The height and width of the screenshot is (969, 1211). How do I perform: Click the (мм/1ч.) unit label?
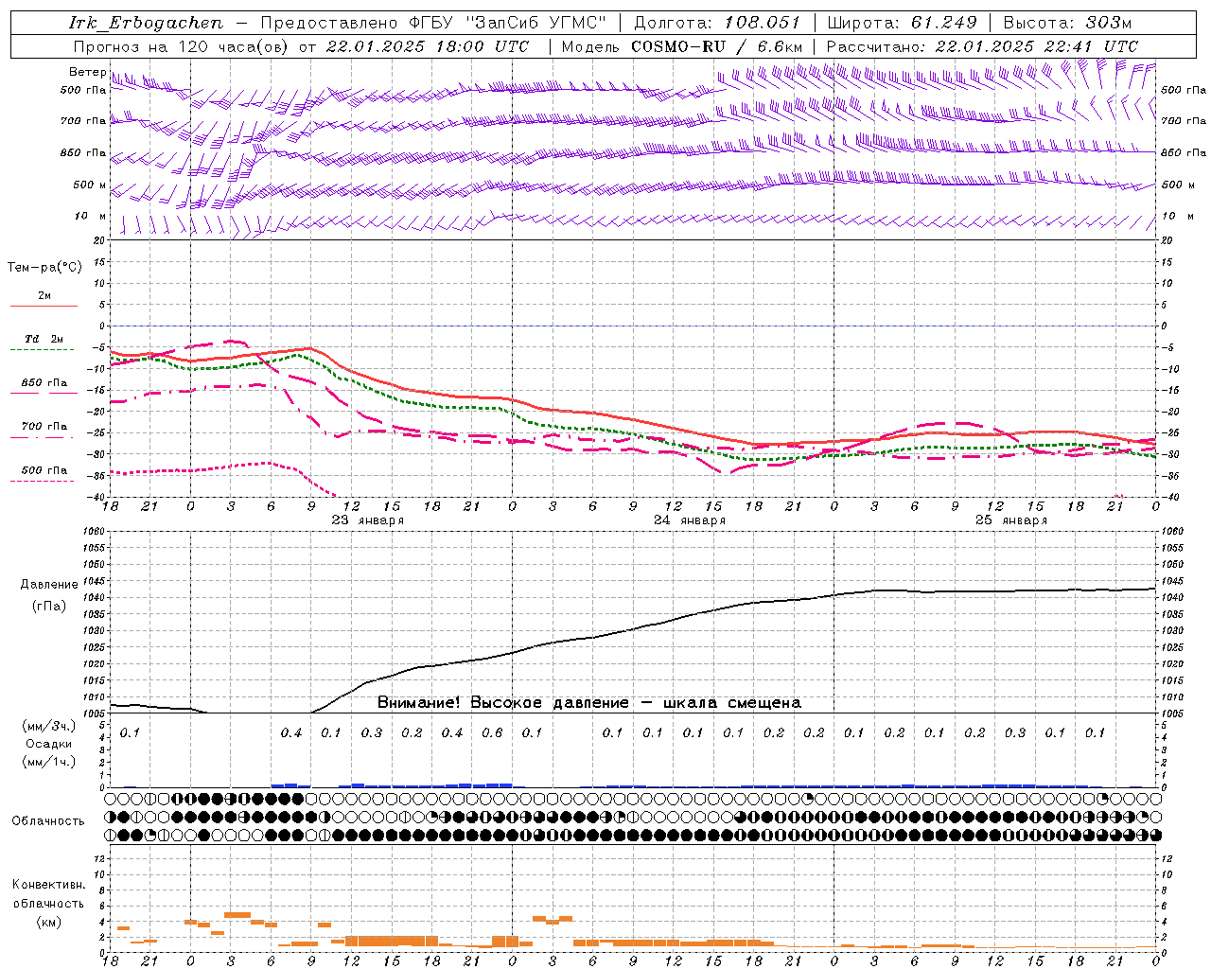[48, 762]
